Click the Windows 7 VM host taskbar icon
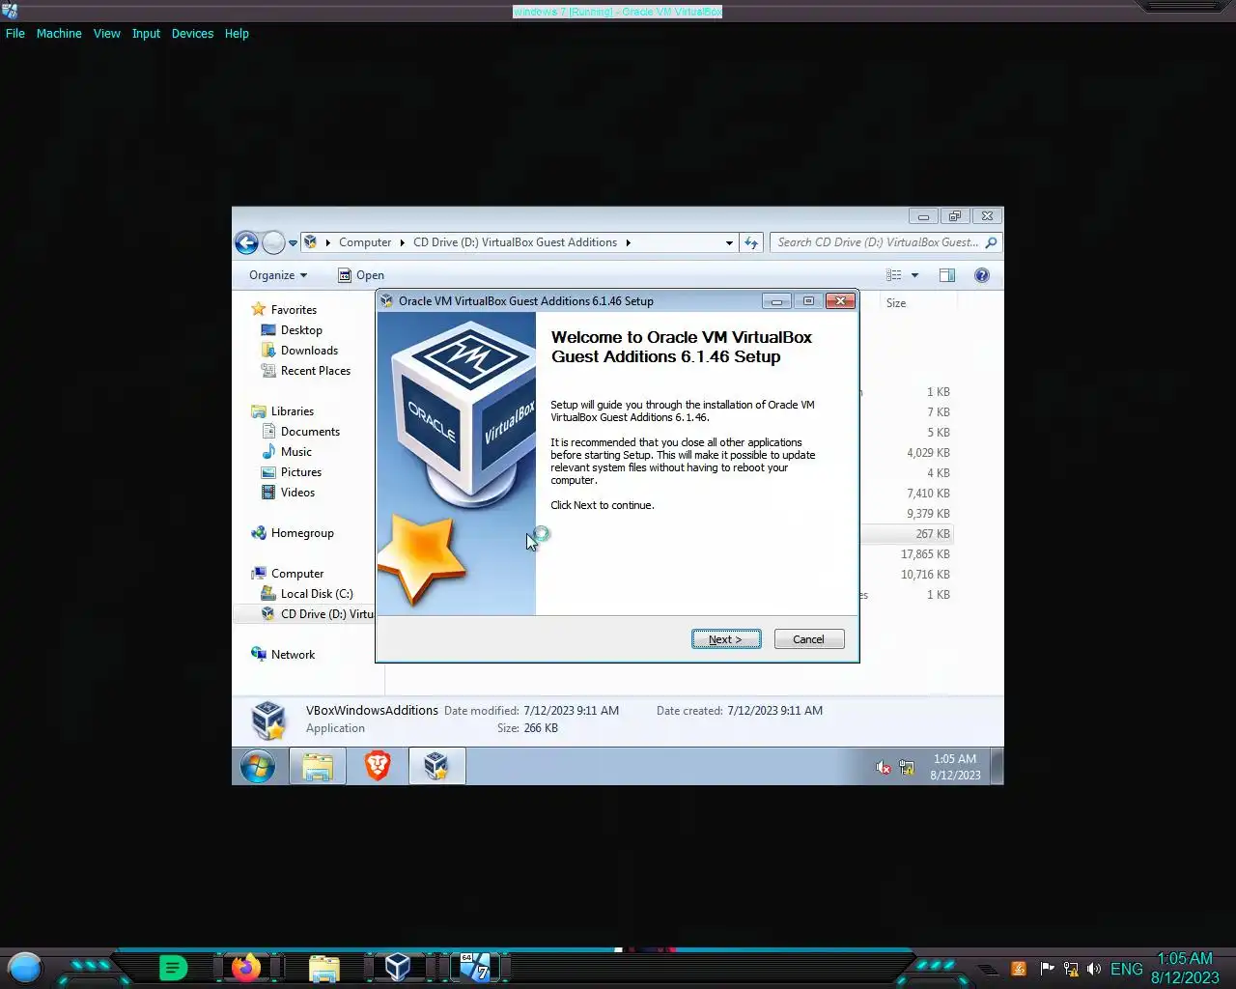 point(474,967)
